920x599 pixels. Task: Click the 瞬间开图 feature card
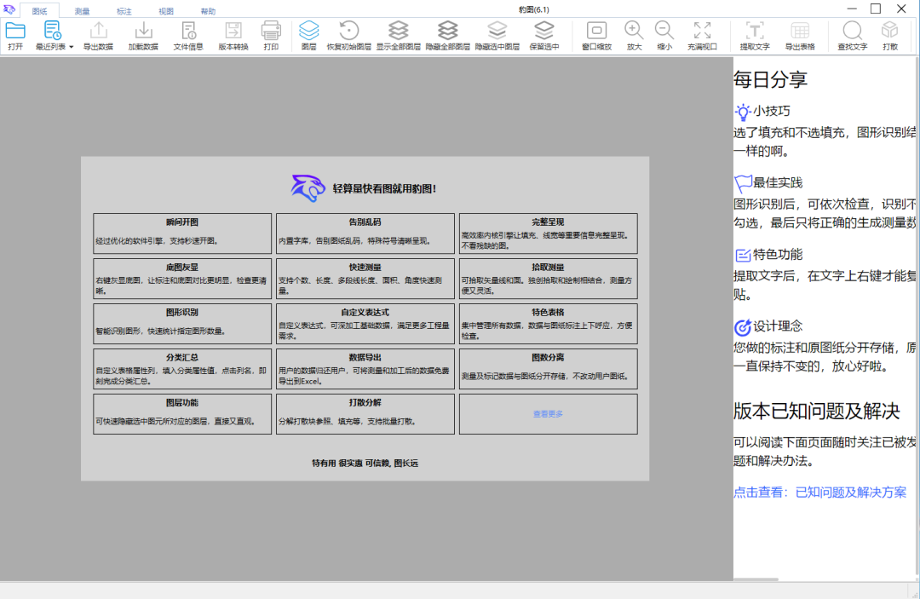pos(182,233)
